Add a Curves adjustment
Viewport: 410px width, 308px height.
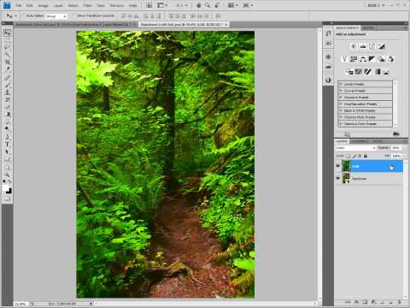point(372,46)
